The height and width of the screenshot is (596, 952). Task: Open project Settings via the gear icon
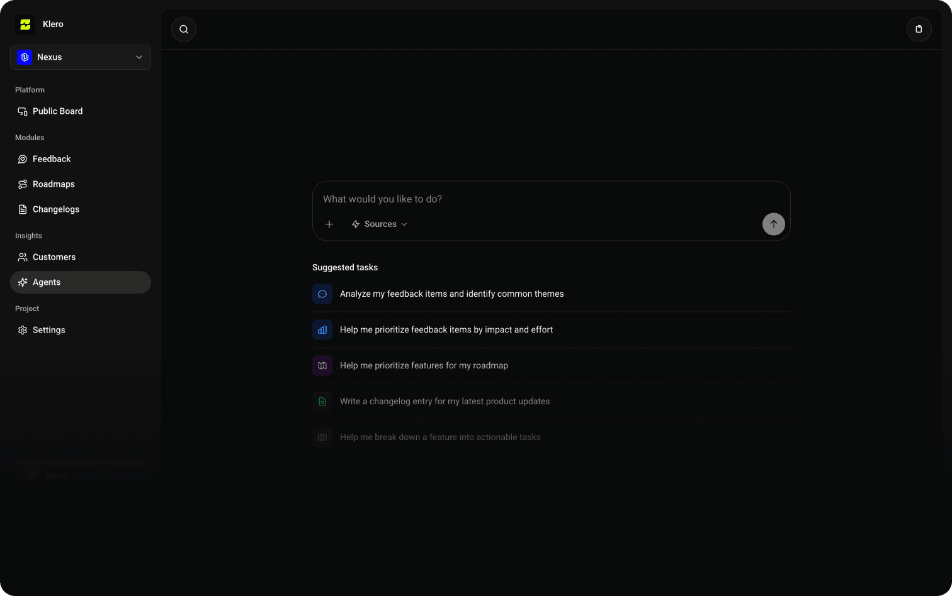click(x=22, y=329)
